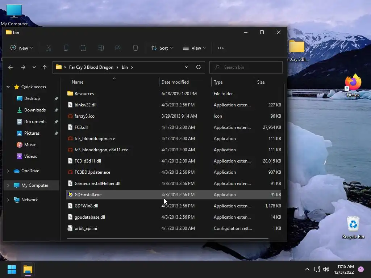Click the taskbar clock showing 11:15 AM

pos(344,269)
